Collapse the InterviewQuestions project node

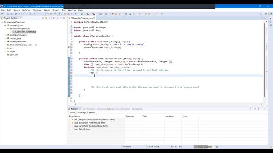tap(2, 22)
